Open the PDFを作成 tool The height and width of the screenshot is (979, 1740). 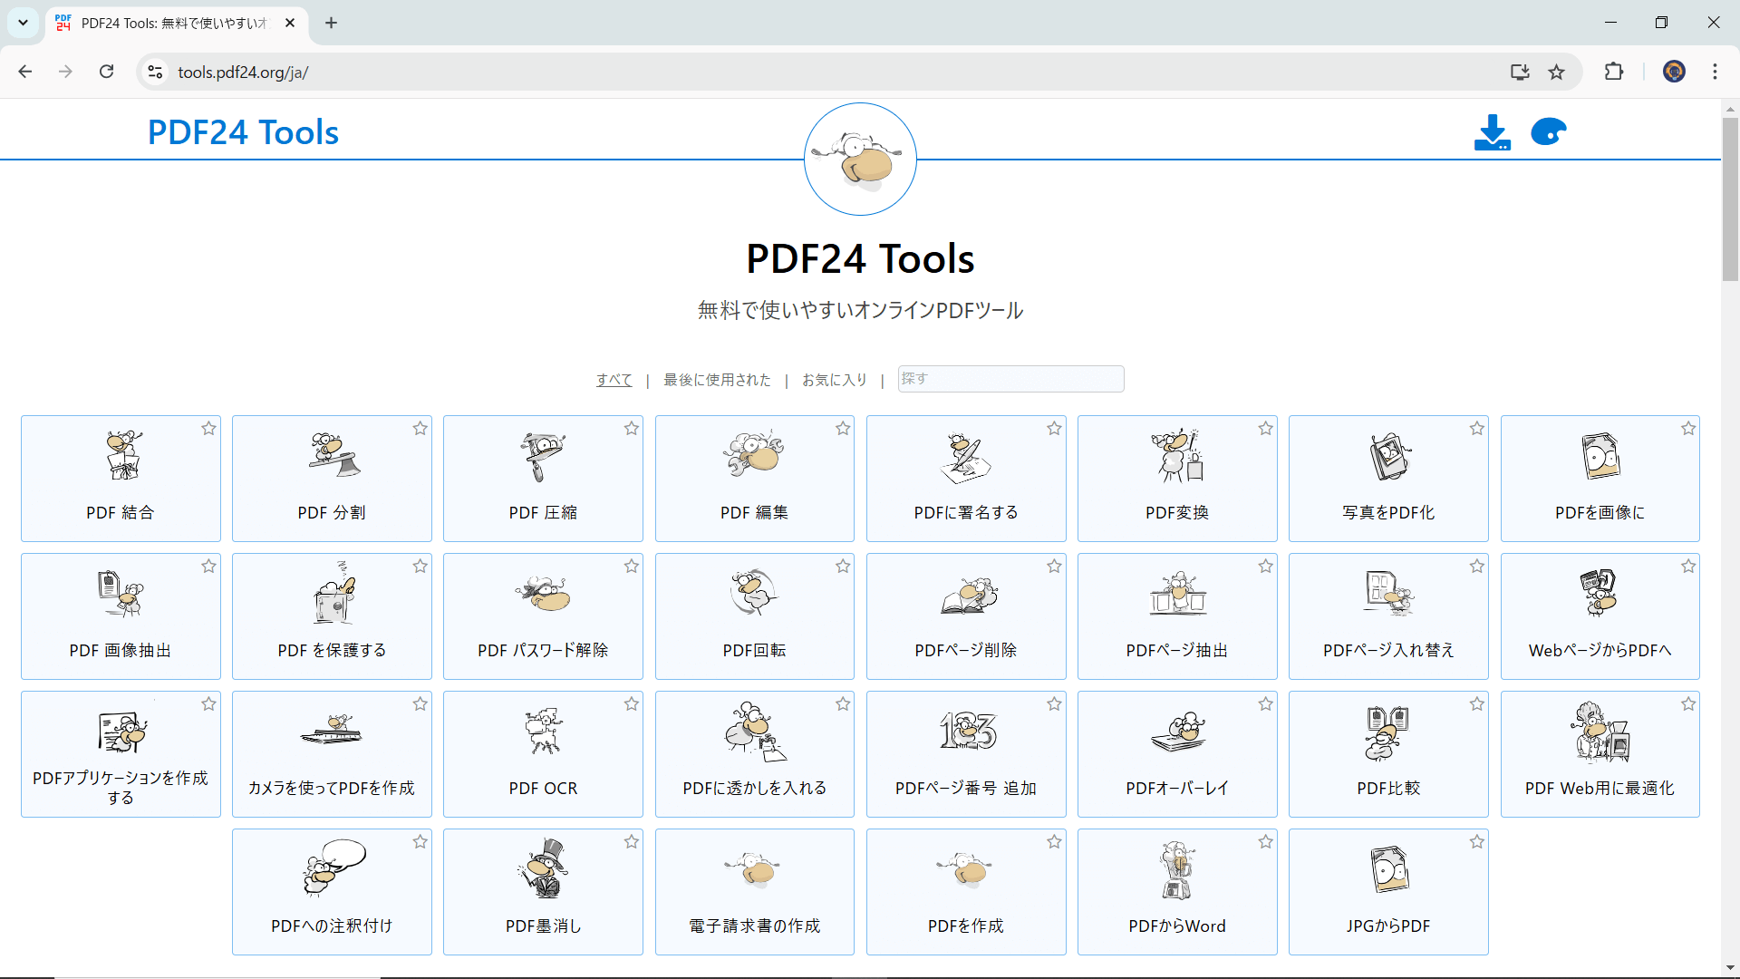point(966,892)
